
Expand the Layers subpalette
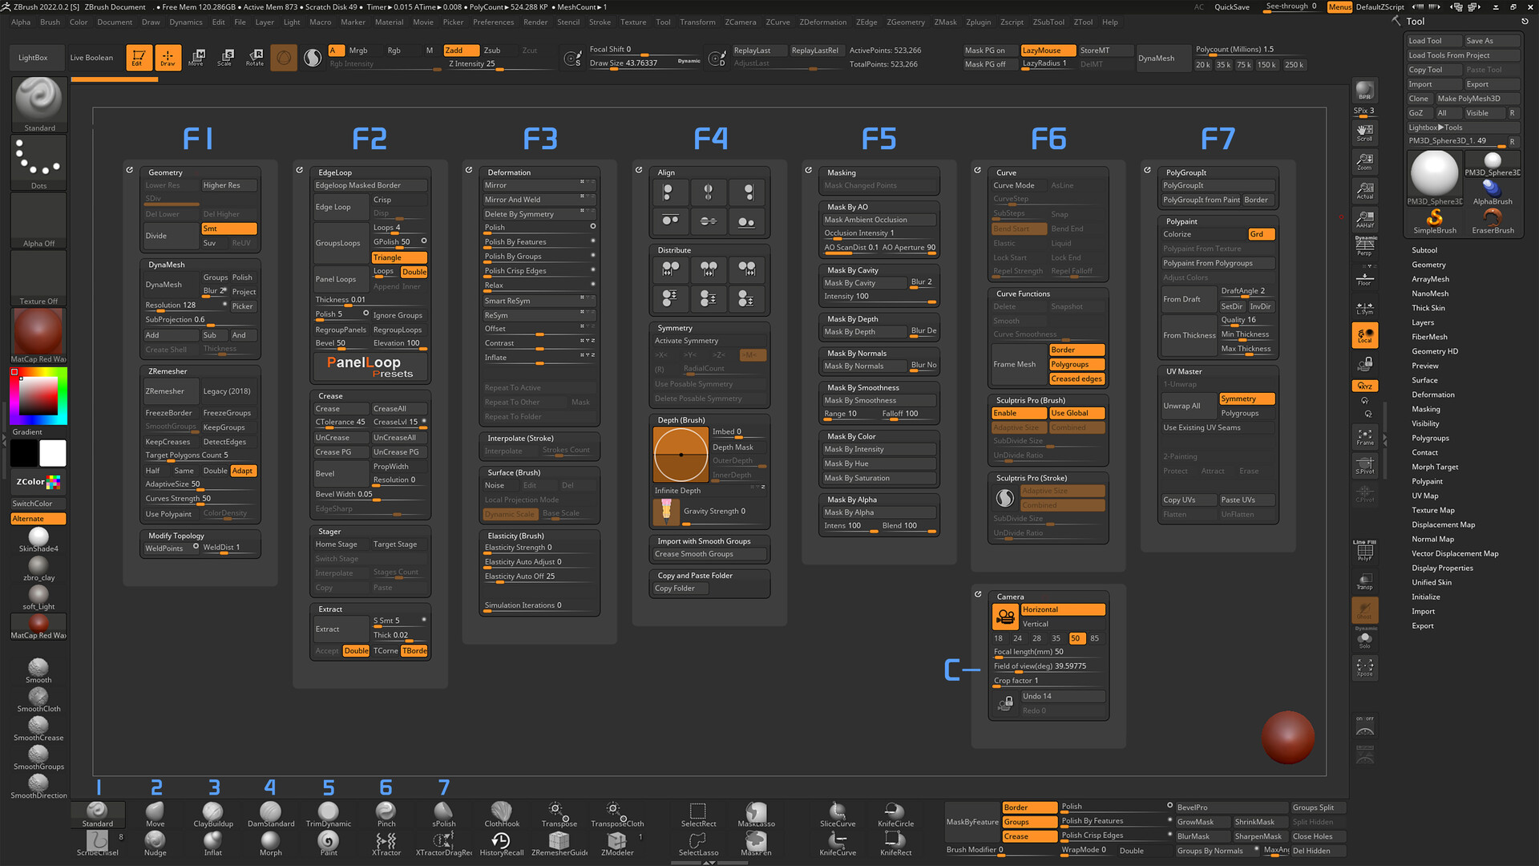click(x=1424, y=322)
